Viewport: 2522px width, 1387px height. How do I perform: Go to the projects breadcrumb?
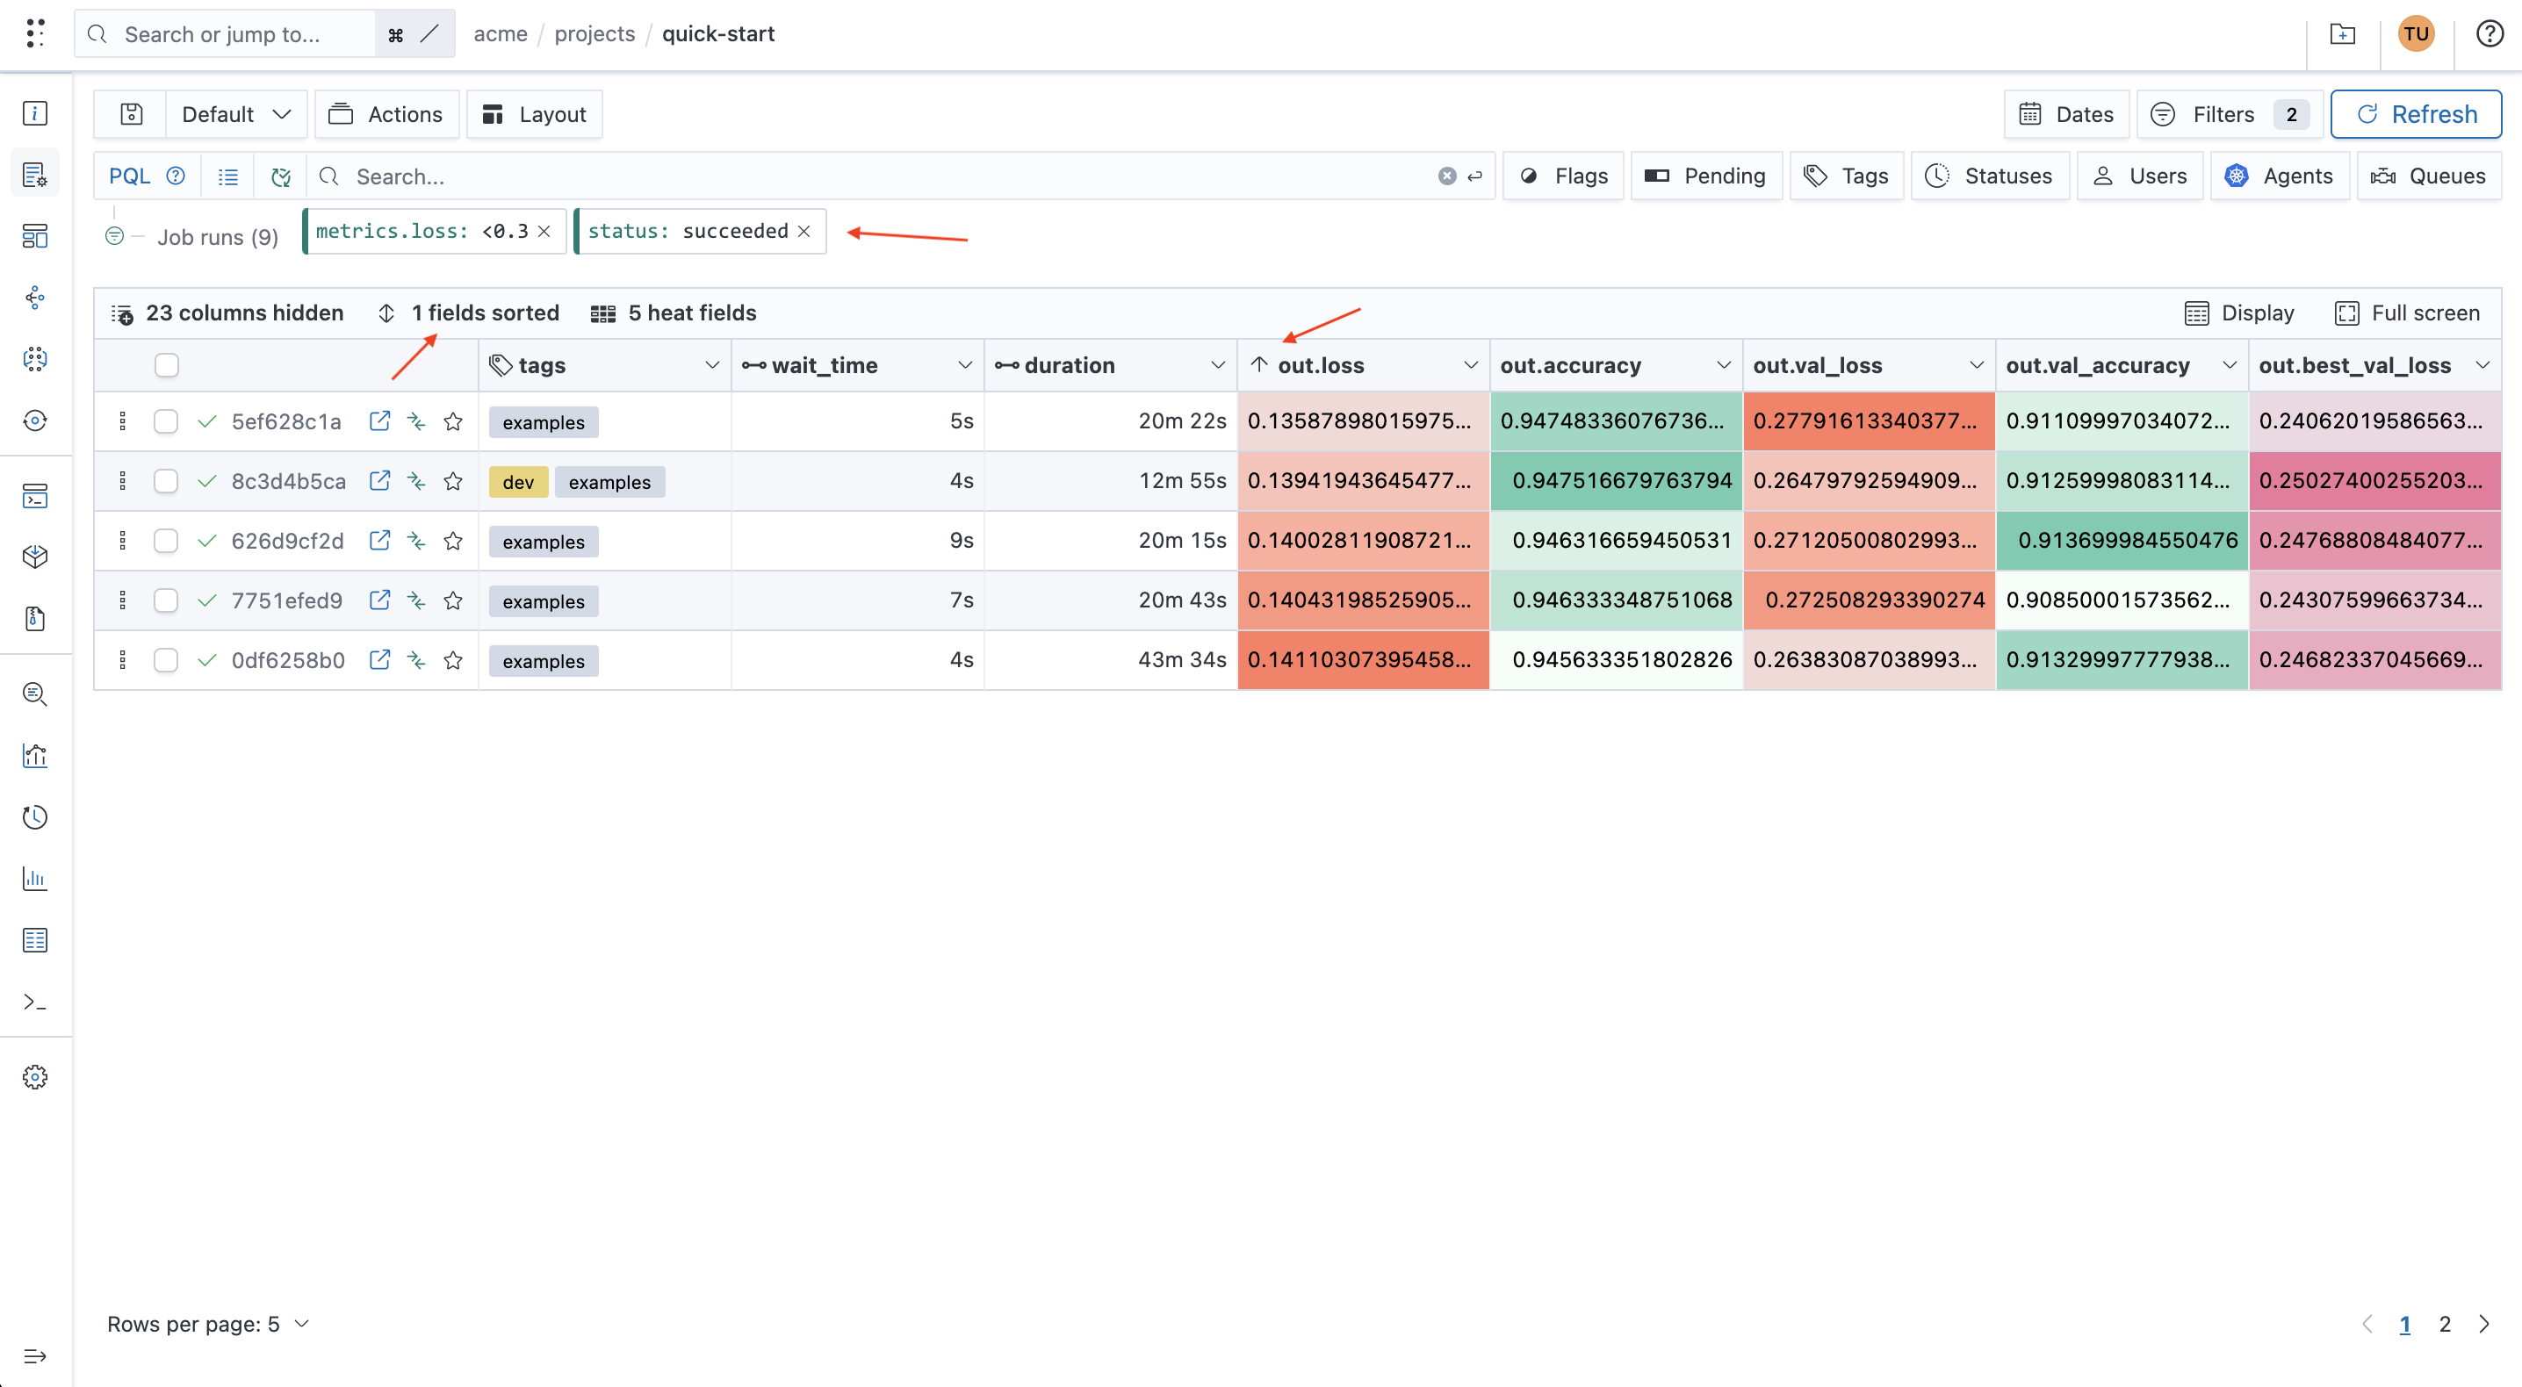[x=594, y=34]
